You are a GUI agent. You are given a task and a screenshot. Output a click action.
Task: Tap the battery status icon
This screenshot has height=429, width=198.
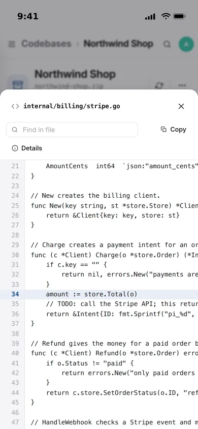(179, 16)
